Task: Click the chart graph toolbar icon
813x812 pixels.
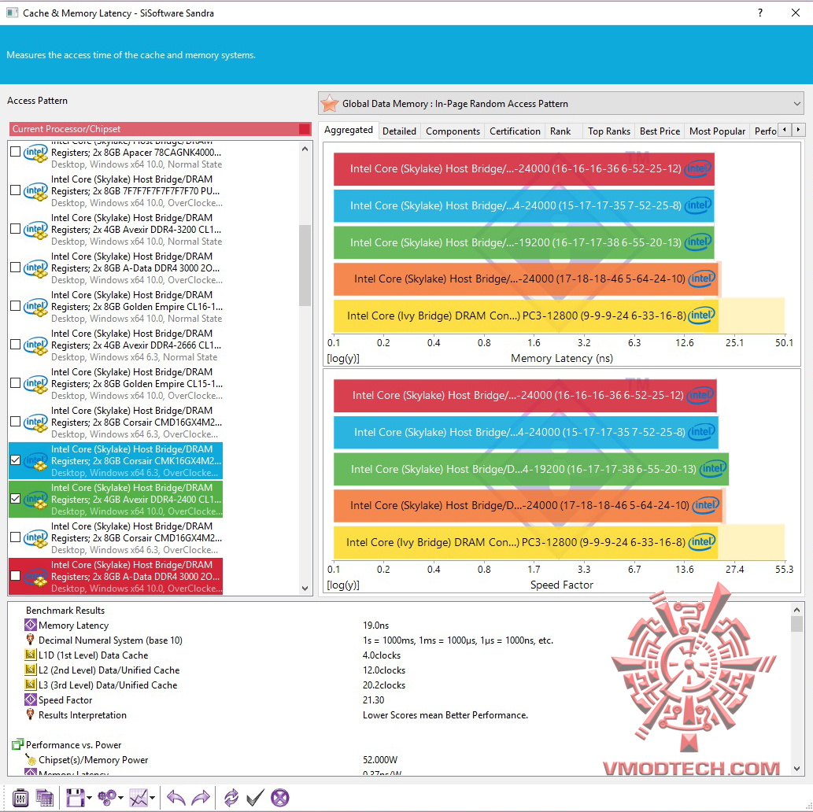Action: 139,798
